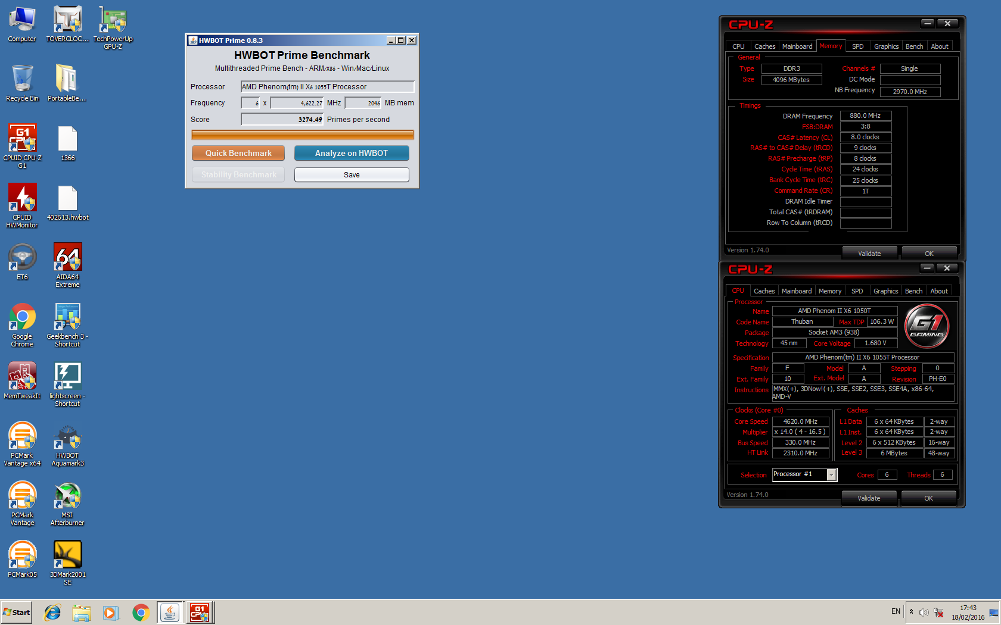Open Caches tab in top CPU-Z window
The image size is (1001, 625).
pyautogui.click(x=764, y=46)
